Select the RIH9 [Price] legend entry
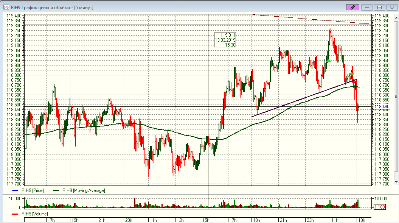 [x=33, y=190]
